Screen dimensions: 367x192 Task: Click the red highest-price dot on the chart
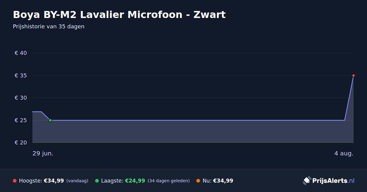point(353,75)
